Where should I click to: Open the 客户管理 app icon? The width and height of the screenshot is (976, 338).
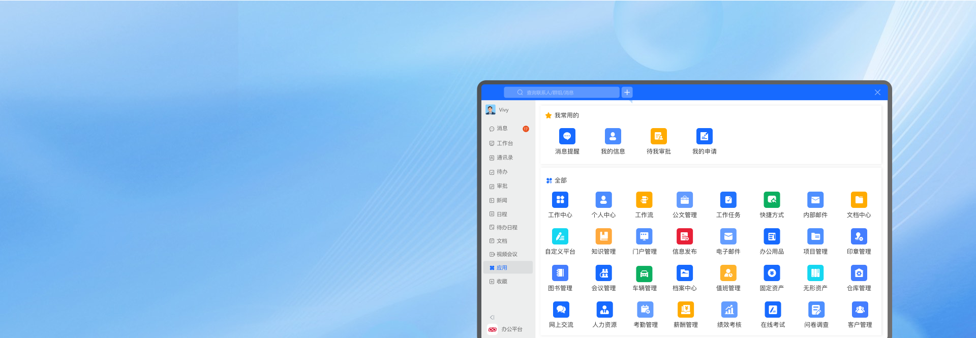[860, 310]
